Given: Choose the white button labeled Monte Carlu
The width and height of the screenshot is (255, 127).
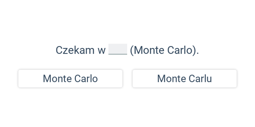Looking at the screenshot, I should click(x=185, y=78).
